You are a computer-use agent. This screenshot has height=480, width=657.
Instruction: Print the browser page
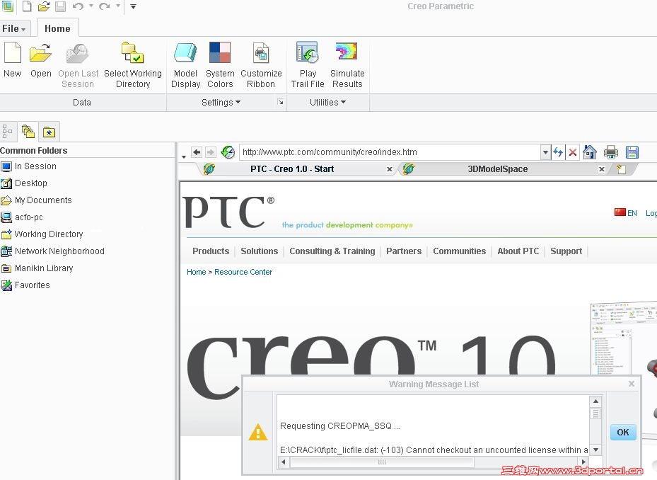(611, 152)
